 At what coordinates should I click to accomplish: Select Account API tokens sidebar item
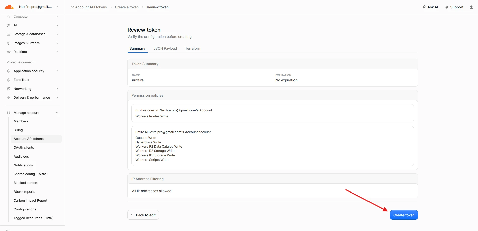tap(36, 139)
